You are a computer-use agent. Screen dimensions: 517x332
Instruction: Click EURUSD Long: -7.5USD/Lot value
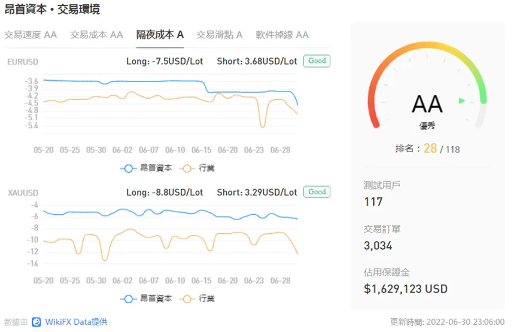pos(165,62)
